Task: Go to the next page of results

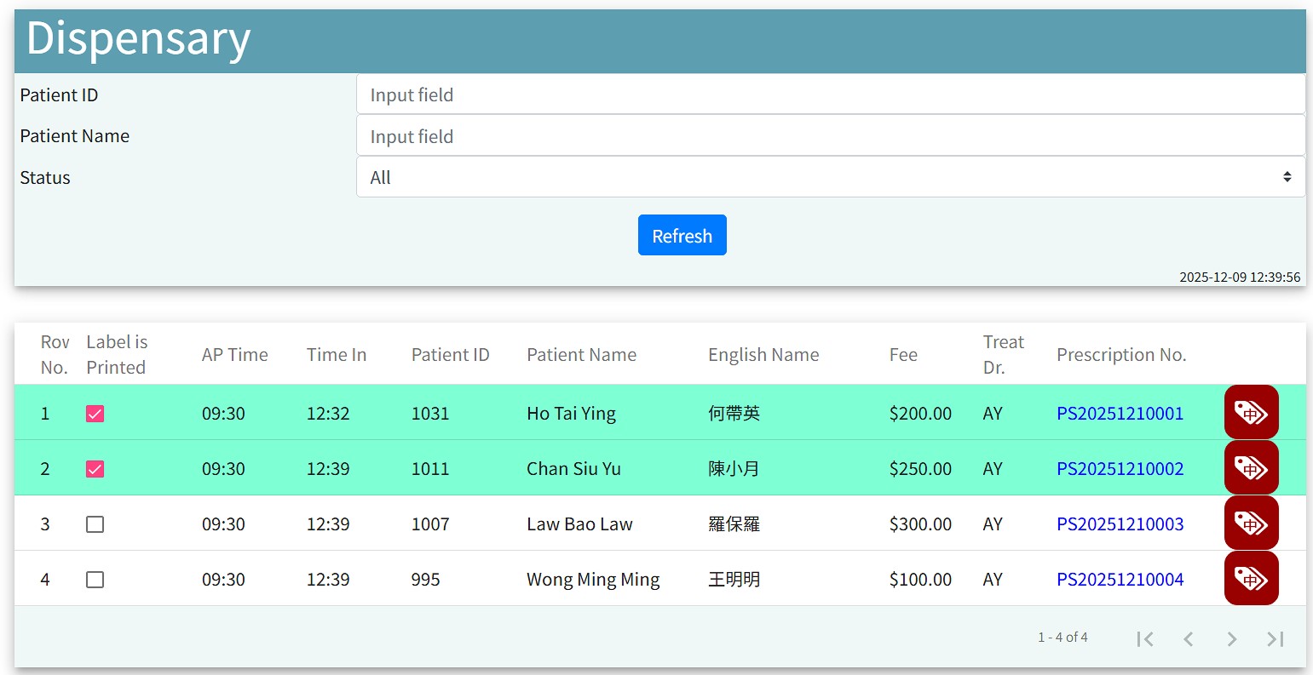Action: click(x=1231, y=638)
